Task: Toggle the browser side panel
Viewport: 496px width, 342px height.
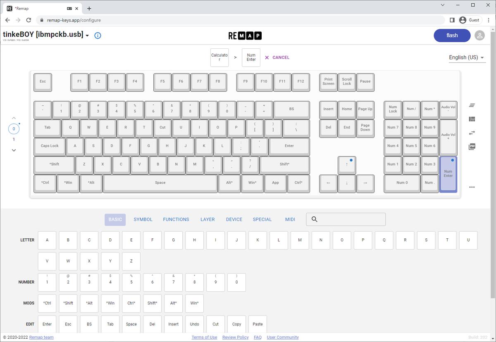Action: (452, 20)
